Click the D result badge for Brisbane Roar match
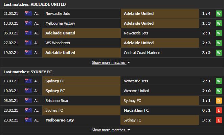 click(x=219, y=101)
